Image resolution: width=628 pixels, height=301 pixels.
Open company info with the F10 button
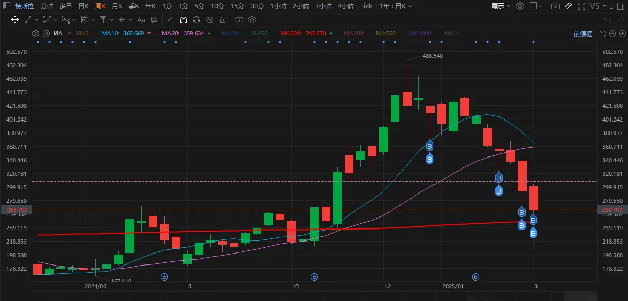(x=608, y=6)
